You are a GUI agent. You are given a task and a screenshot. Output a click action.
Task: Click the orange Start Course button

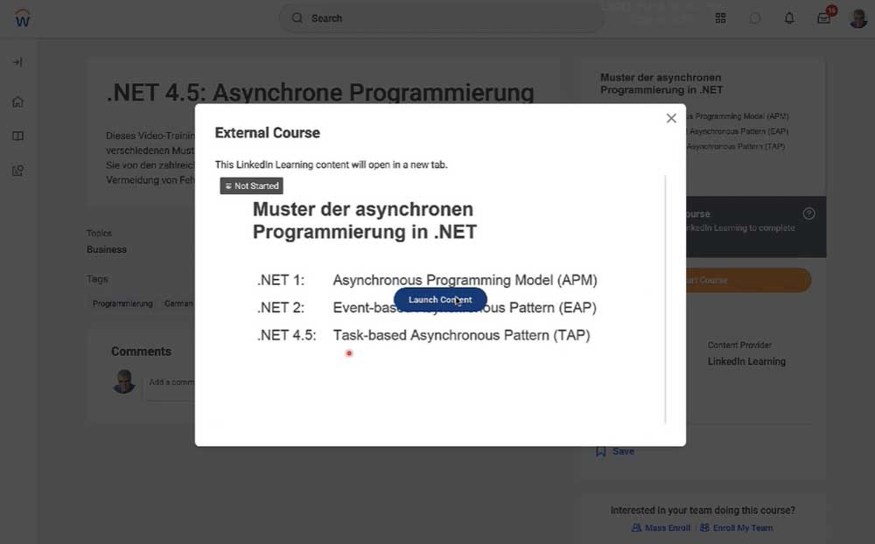748,280
